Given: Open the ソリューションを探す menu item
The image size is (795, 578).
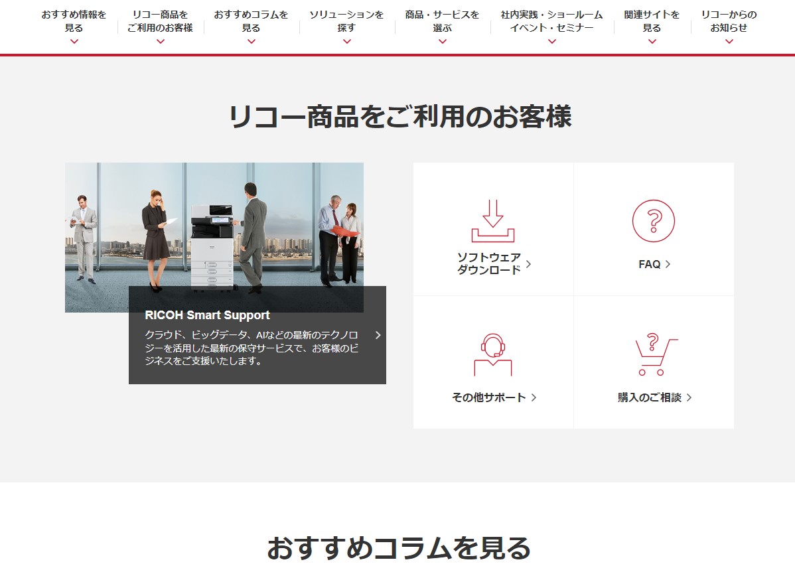Looking at the screenshot, I should point(347,21).
